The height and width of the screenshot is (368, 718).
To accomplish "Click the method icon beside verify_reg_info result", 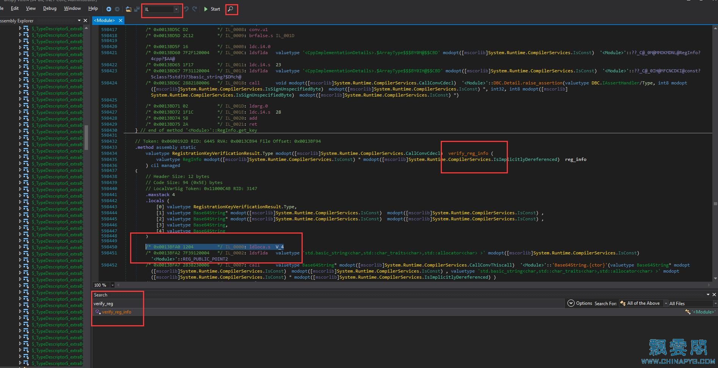I will coord(98,312).
